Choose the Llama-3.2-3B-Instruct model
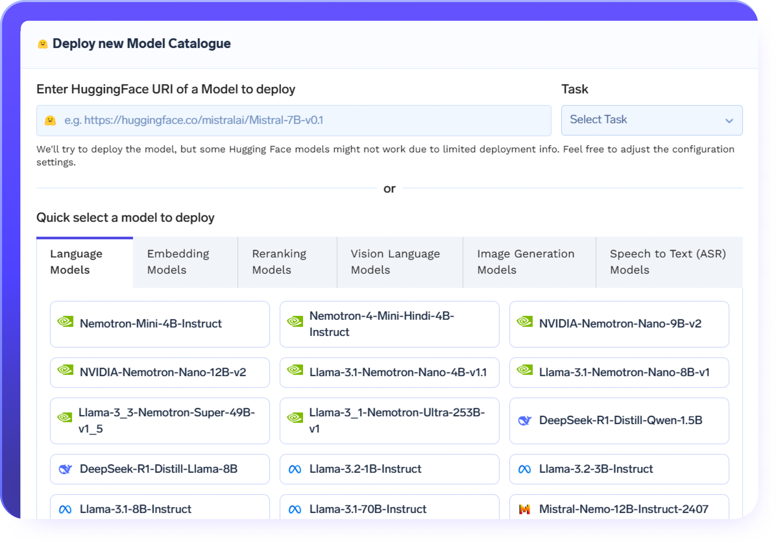This screenshot has width=779, height=545. pos(619,469)
